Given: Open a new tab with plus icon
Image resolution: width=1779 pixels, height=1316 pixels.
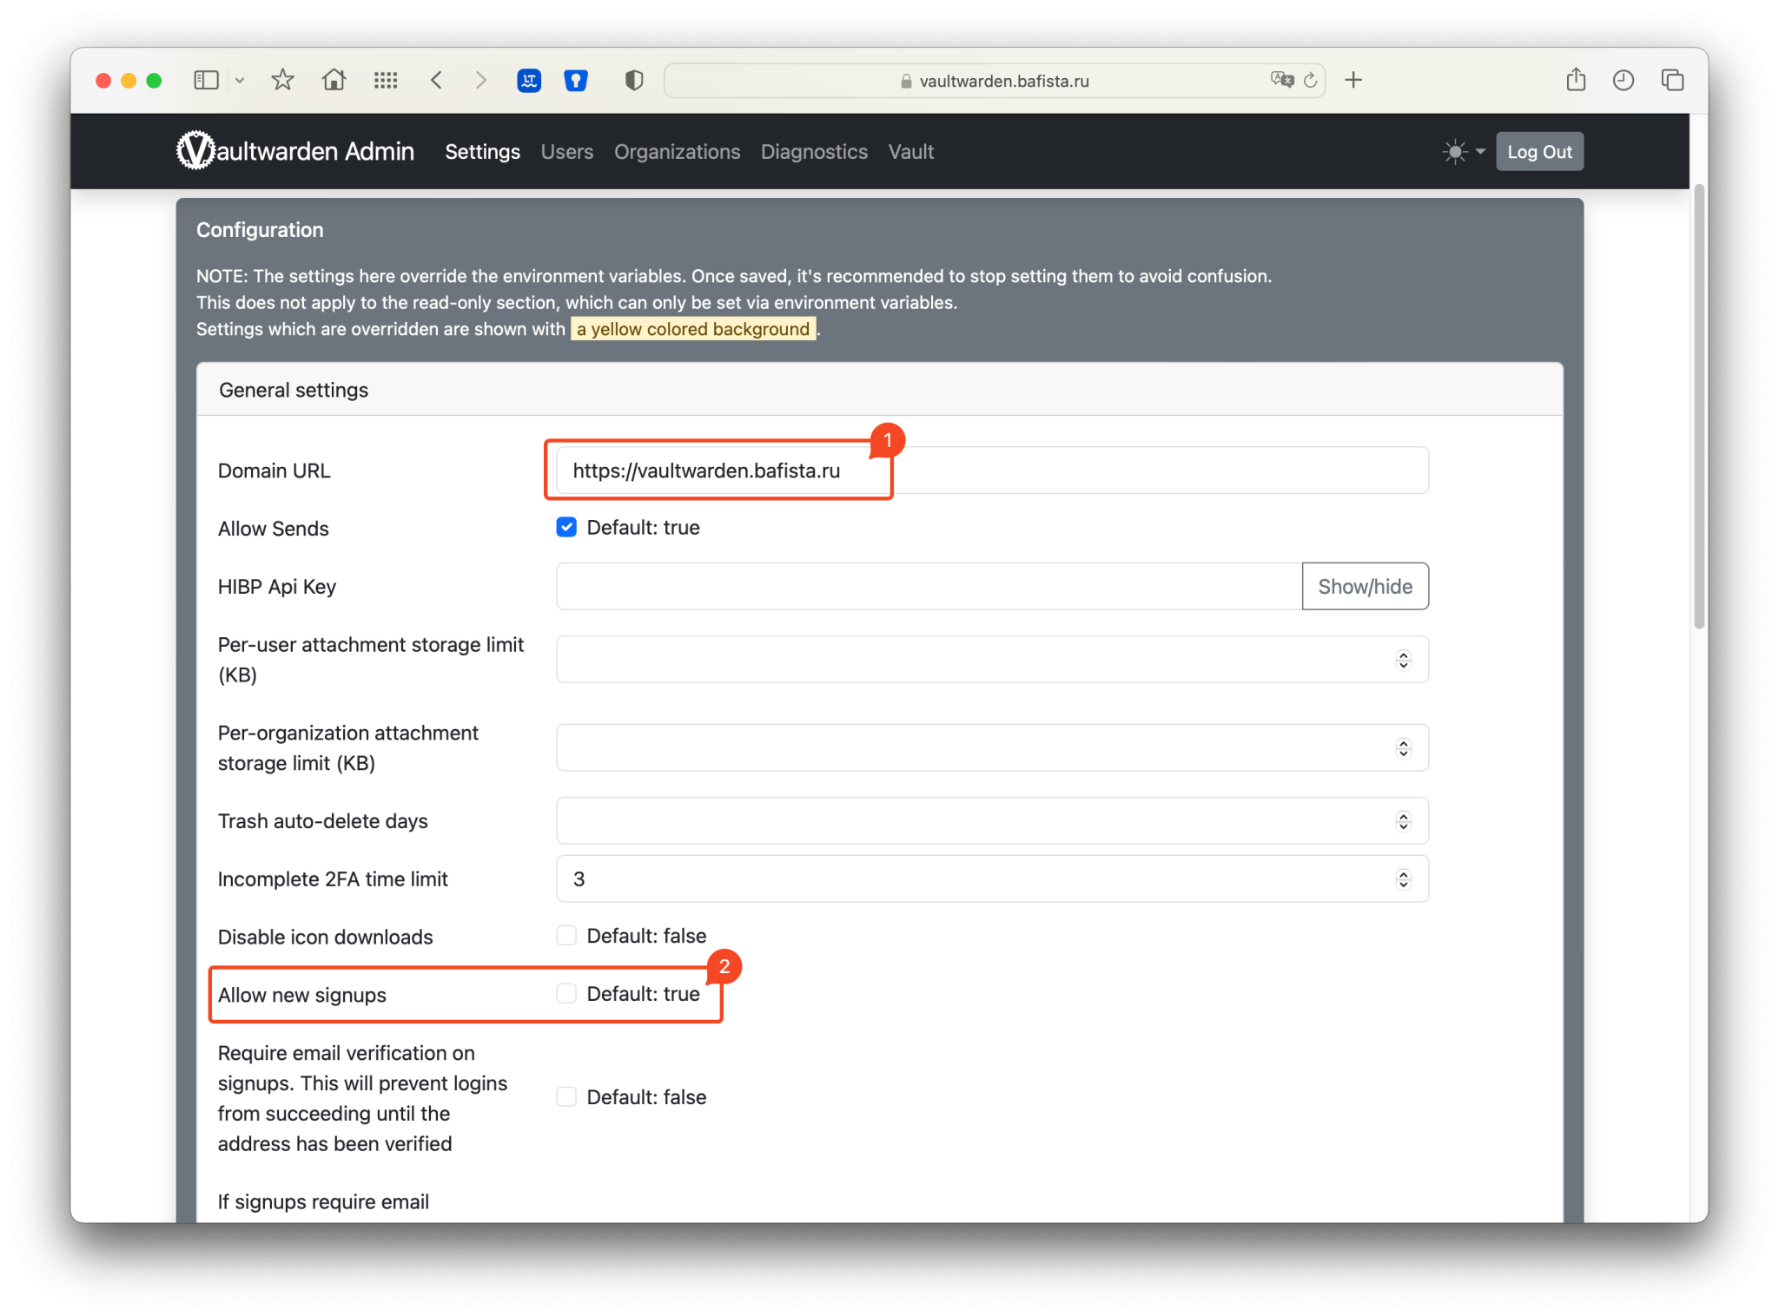Looking at the screenshot, I should 1353,81.
